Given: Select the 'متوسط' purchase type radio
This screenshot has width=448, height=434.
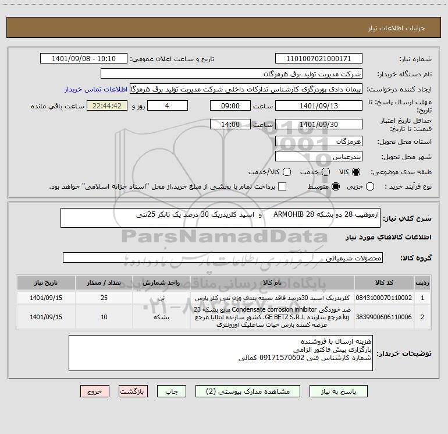Looking at the screenshot, I should [x=336, y=186].
